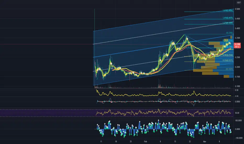
Task: Open the USDT currency selector
Action: 239,3
